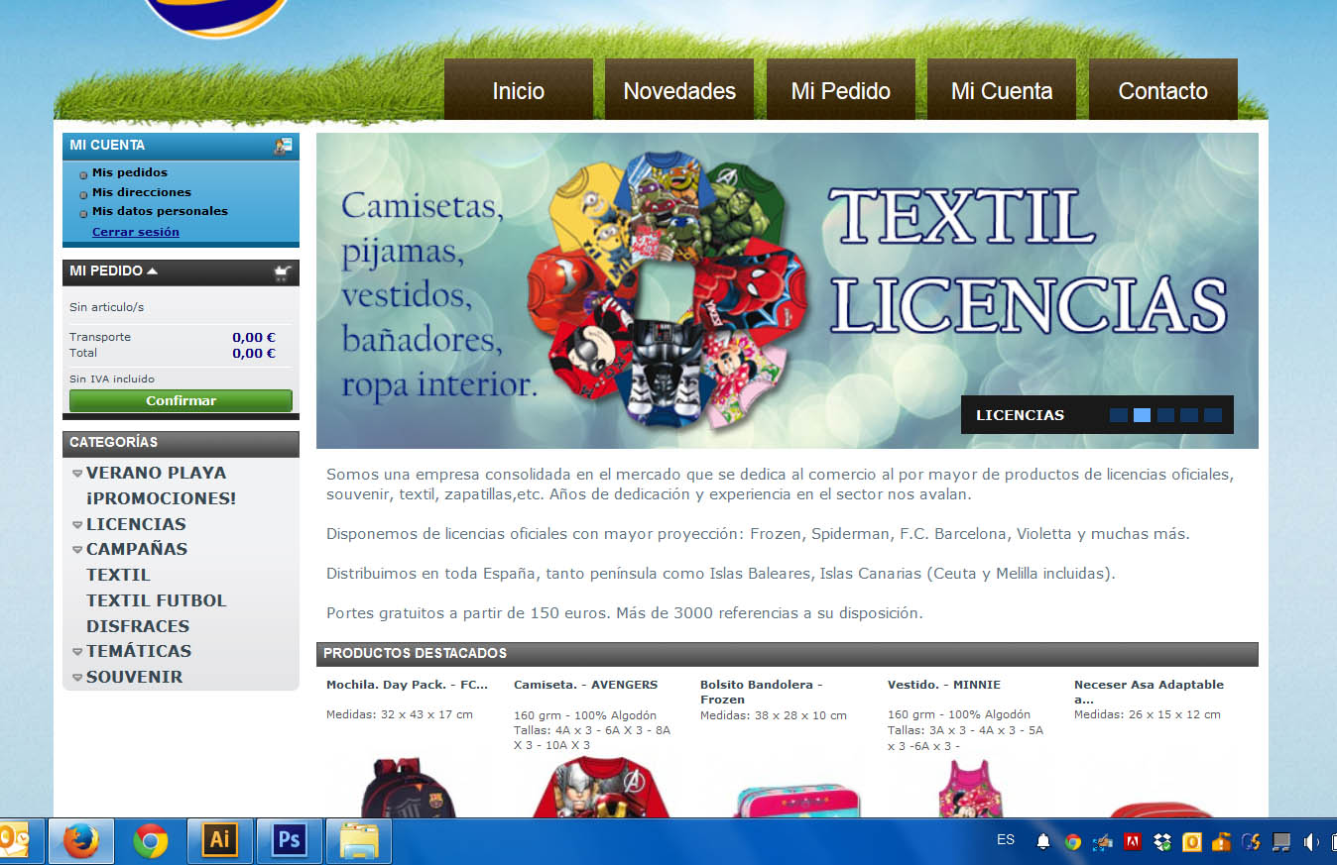Collapse the Mi Pedido panel arrow
This screenshot has height=865, width=1337.
152,270
